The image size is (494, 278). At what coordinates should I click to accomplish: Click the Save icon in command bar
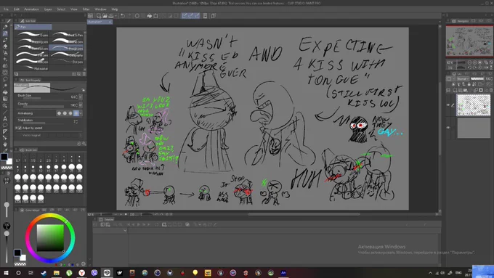point(111,16)
